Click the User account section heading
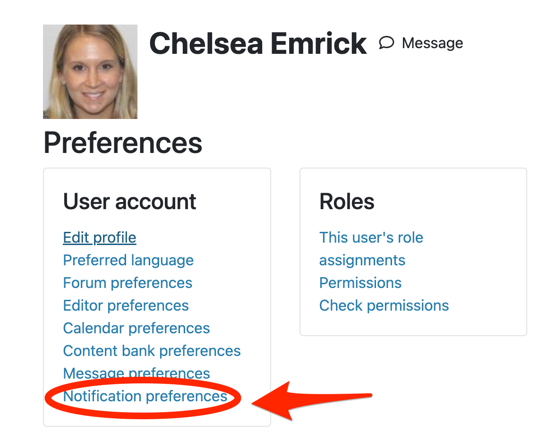The image size is (547, 440). click(x=129, y=202)
